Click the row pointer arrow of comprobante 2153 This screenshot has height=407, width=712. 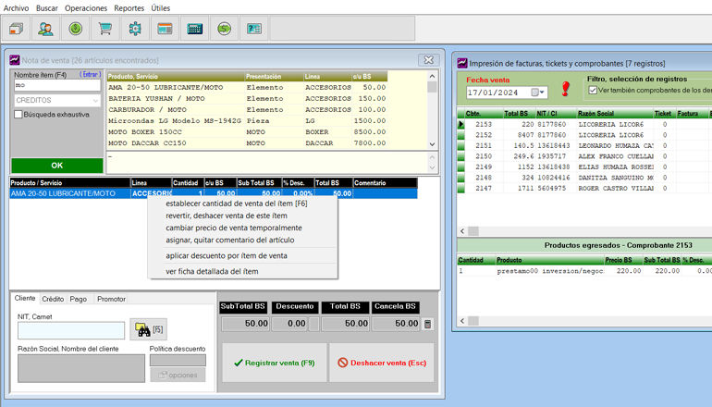pos(460,124)
